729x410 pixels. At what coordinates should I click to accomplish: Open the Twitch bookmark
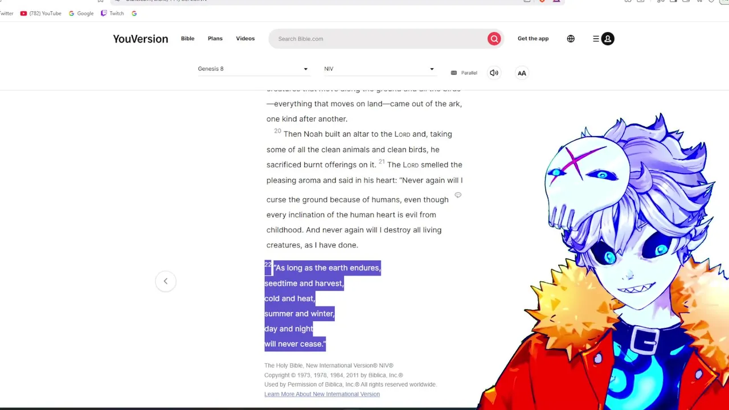pos(112,13)
